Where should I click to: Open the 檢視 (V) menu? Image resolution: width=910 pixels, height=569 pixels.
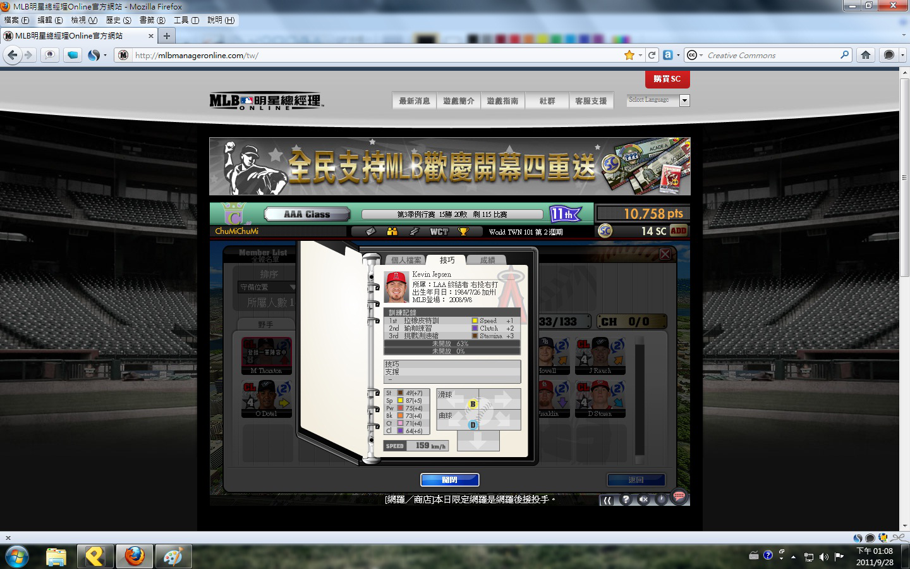[84, 20]
